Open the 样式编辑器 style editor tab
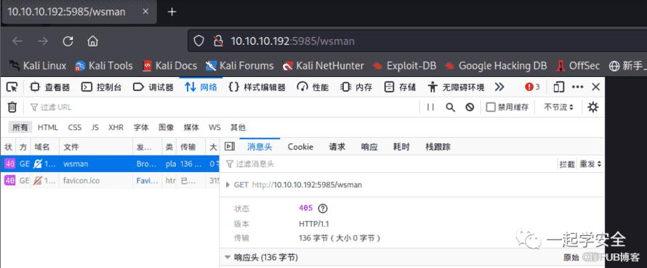The width and height of the screenshot is (647, 268). tap(257, 87)
